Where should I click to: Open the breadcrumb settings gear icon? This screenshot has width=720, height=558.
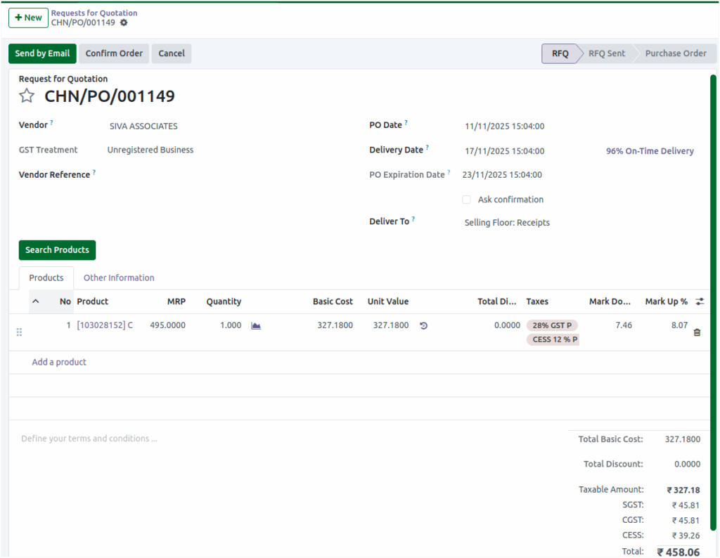point(124,22)
